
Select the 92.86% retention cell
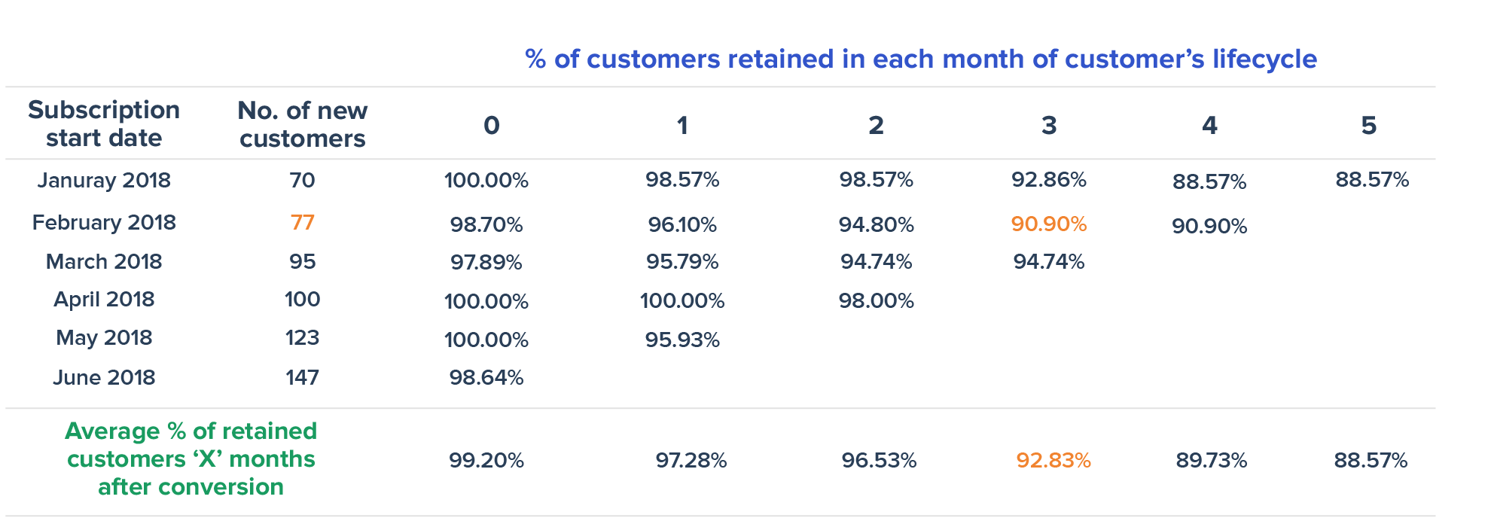(x=1048, y=180)
